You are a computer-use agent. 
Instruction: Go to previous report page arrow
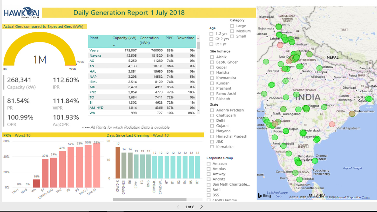tap(178, 207)
